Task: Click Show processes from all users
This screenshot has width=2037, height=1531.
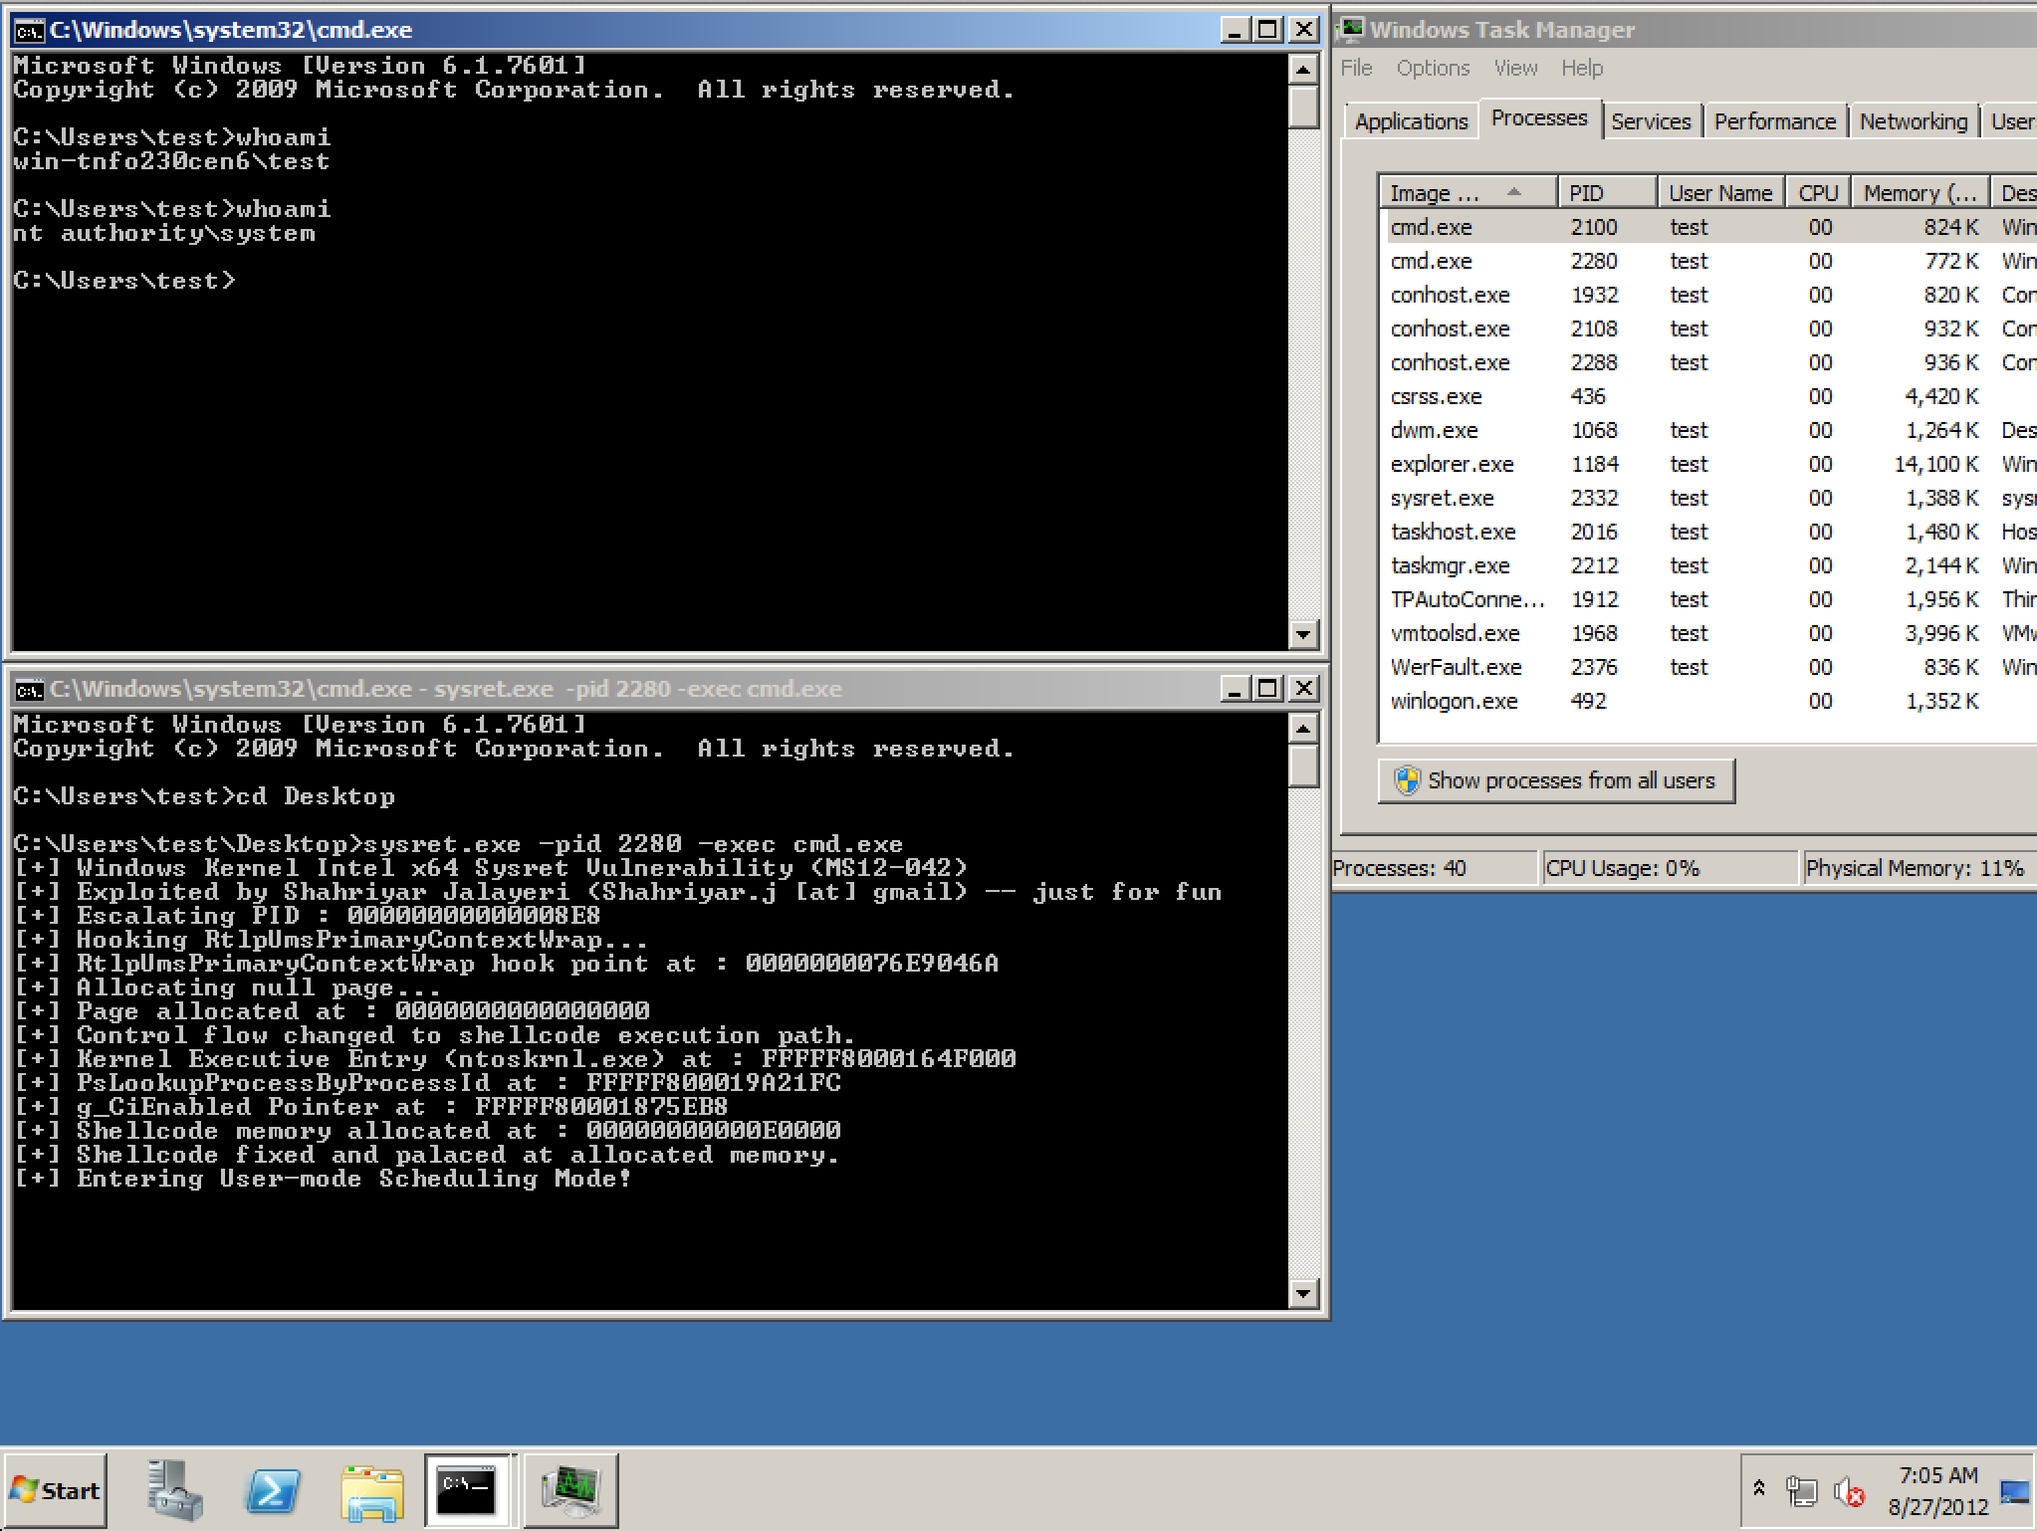Action: coord(1556,780)
